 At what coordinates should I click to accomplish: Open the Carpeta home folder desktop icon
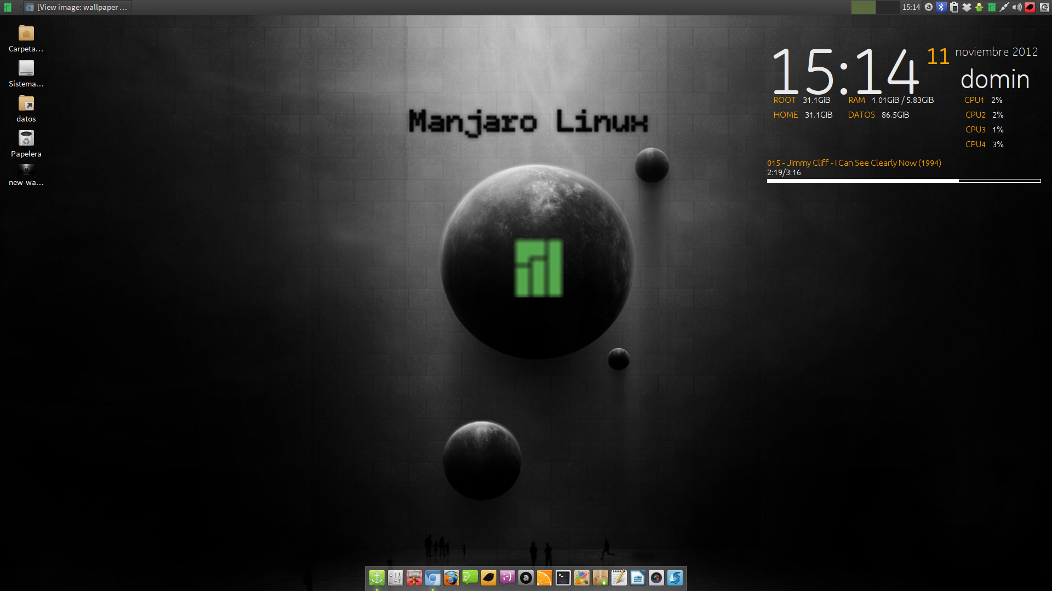click(26, 39)
